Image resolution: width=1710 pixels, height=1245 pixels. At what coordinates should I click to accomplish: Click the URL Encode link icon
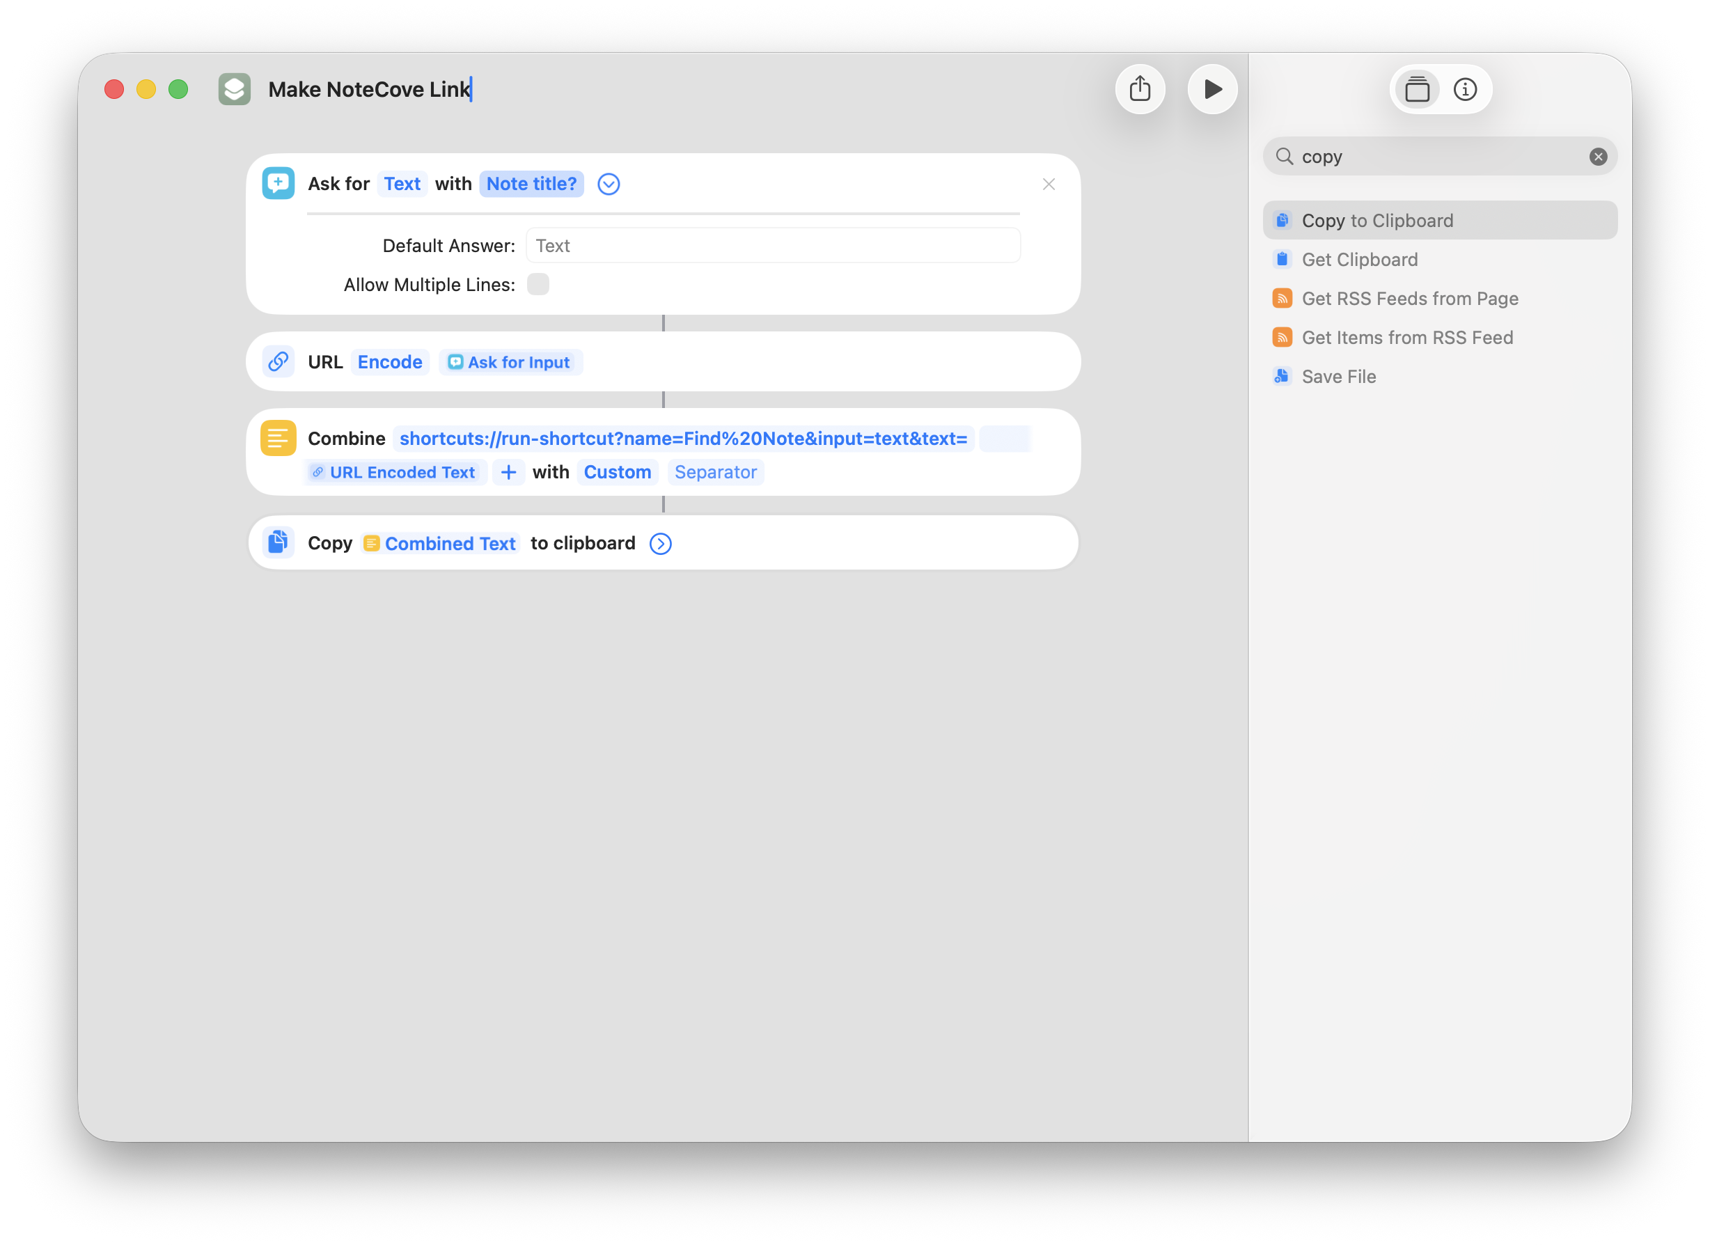[x=279, y=361]
